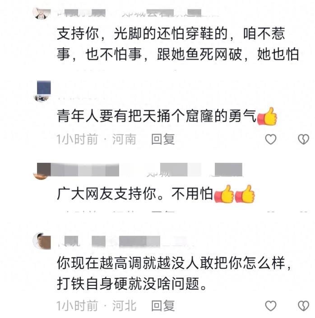Open avatar of 广大网友支持你 commenter
The height and width of the screenshot is (318, 315).
pyautogui.click(x=42, y=171)
